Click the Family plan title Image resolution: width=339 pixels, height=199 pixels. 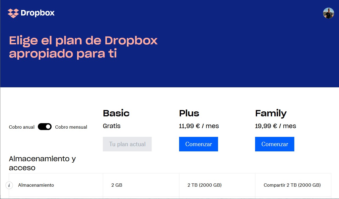271,113
